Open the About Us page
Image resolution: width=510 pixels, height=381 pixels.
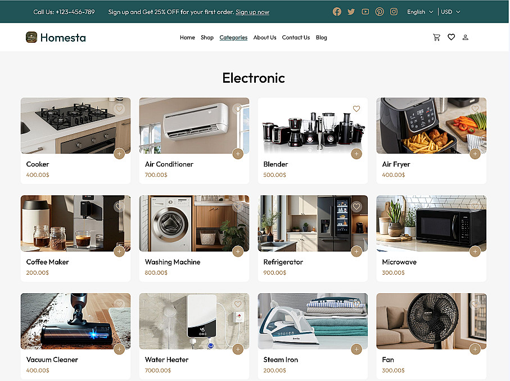(x=265, y=38)
